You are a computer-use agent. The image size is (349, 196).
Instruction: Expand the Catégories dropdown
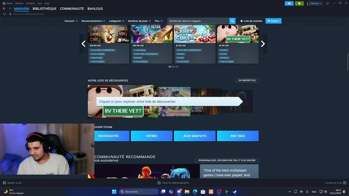tap(116, 21)
